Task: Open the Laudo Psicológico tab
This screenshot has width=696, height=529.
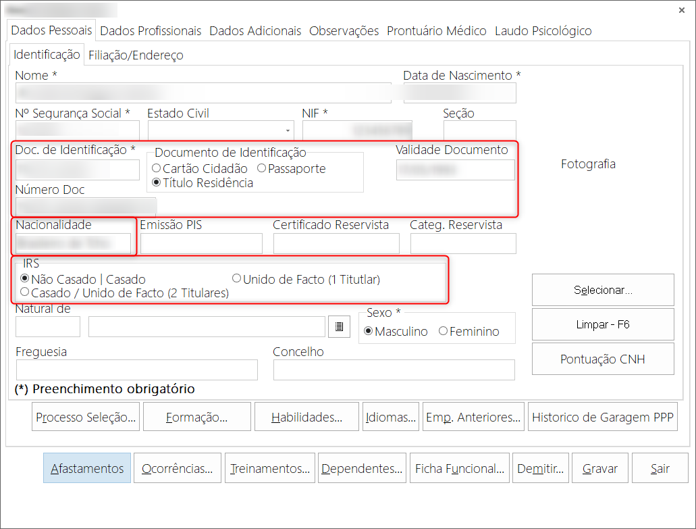Action: (x=543, y=30)
